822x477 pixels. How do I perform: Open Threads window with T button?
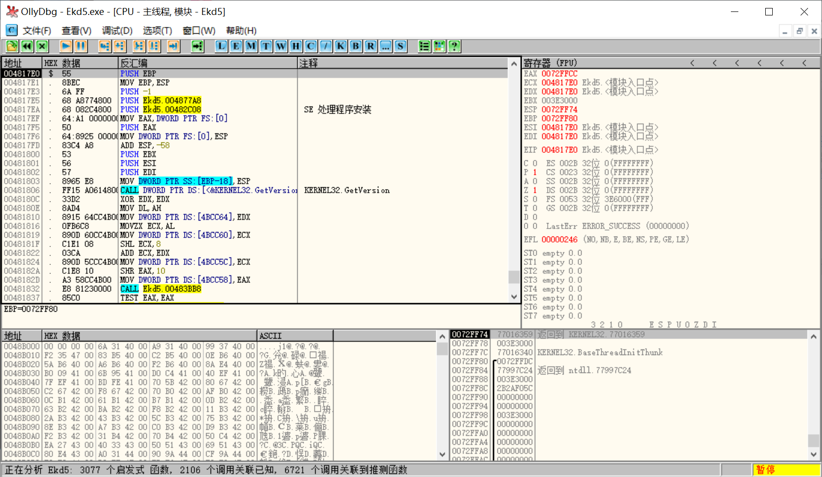266,46
